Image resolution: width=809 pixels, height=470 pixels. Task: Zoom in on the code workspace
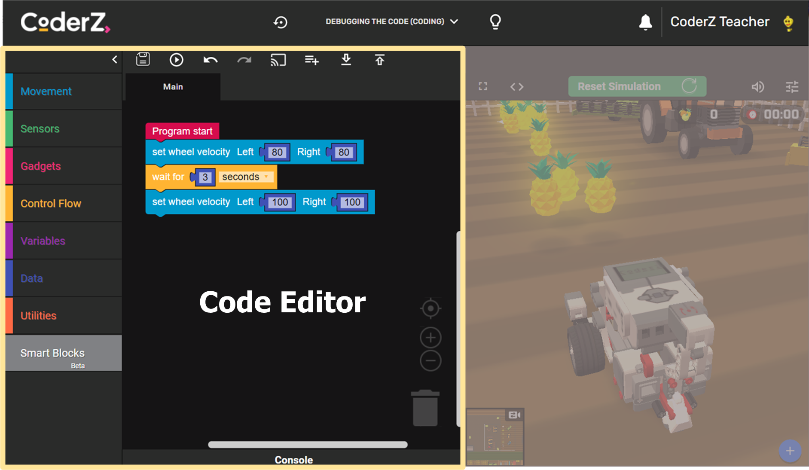430,338
